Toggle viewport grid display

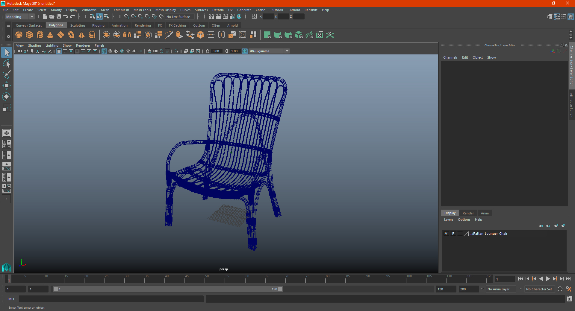pyautogui.click(x=59, y=51)
